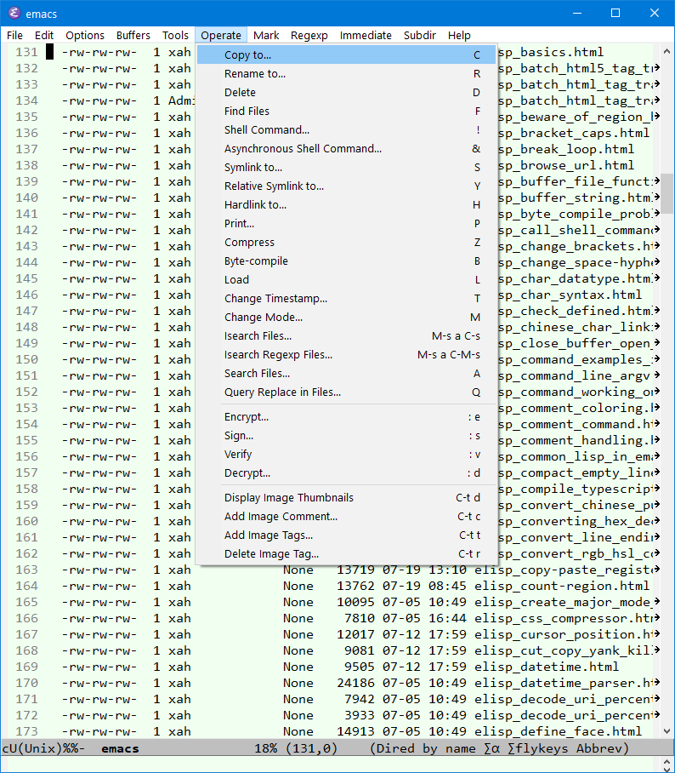Select Verify menu entry
The height and width of the screenshot is (773, 675).
click(346, 454)
